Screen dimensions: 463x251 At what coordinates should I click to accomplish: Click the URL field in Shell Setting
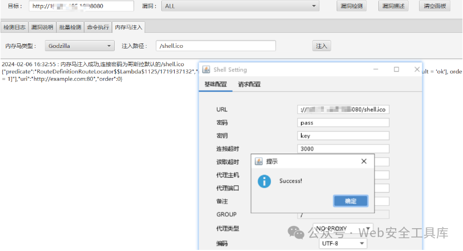343,110
